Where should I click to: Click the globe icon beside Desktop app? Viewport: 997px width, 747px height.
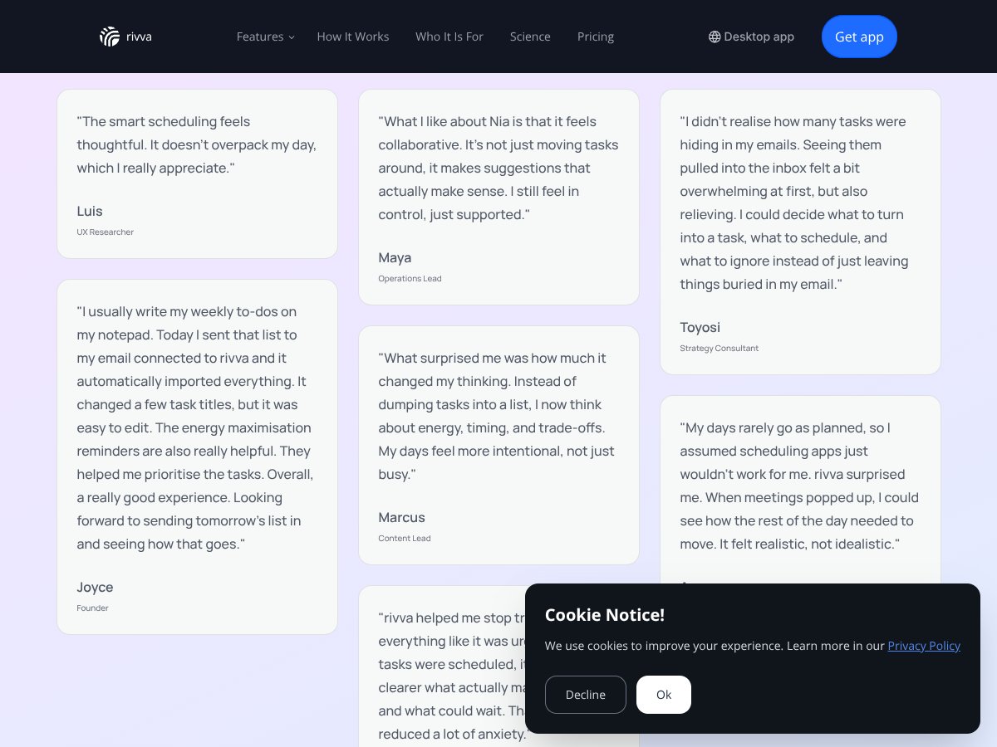[715, 37]
